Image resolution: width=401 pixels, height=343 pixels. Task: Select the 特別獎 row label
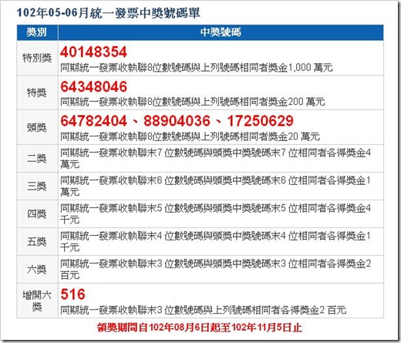37,58
